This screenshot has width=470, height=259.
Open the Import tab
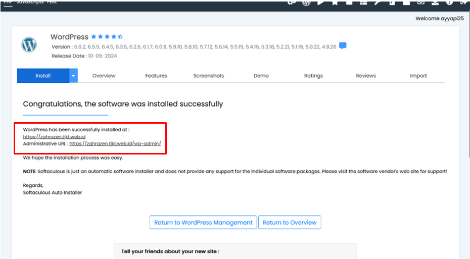[418, 76]
